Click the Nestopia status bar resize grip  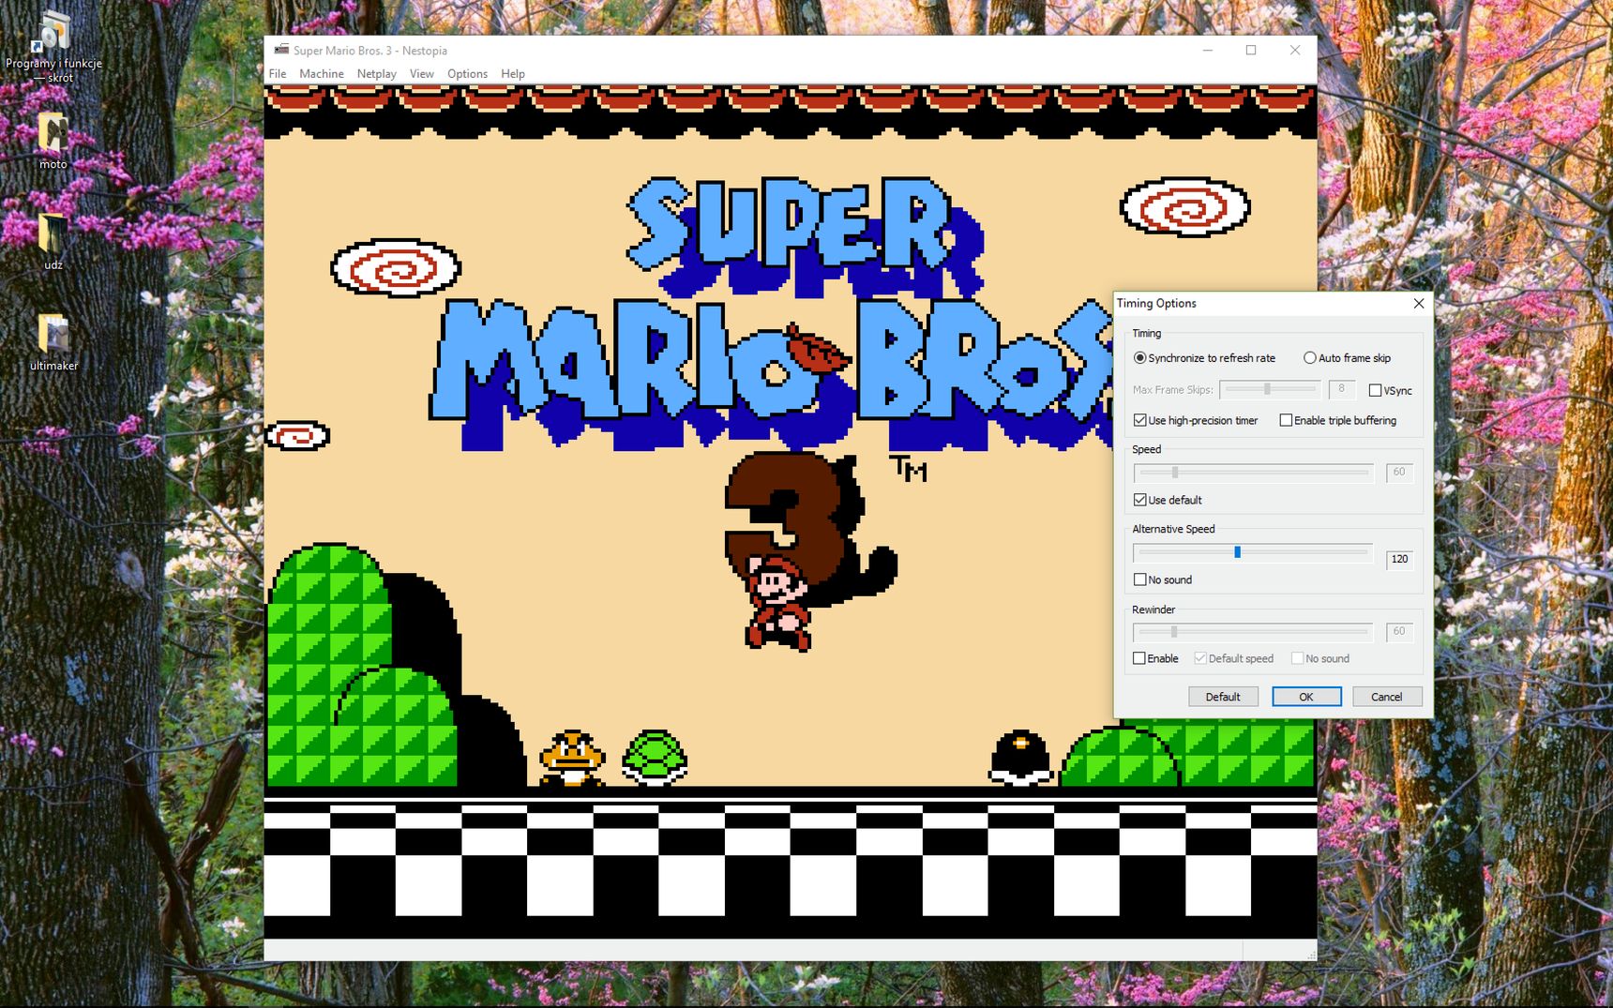[1310, 954]
